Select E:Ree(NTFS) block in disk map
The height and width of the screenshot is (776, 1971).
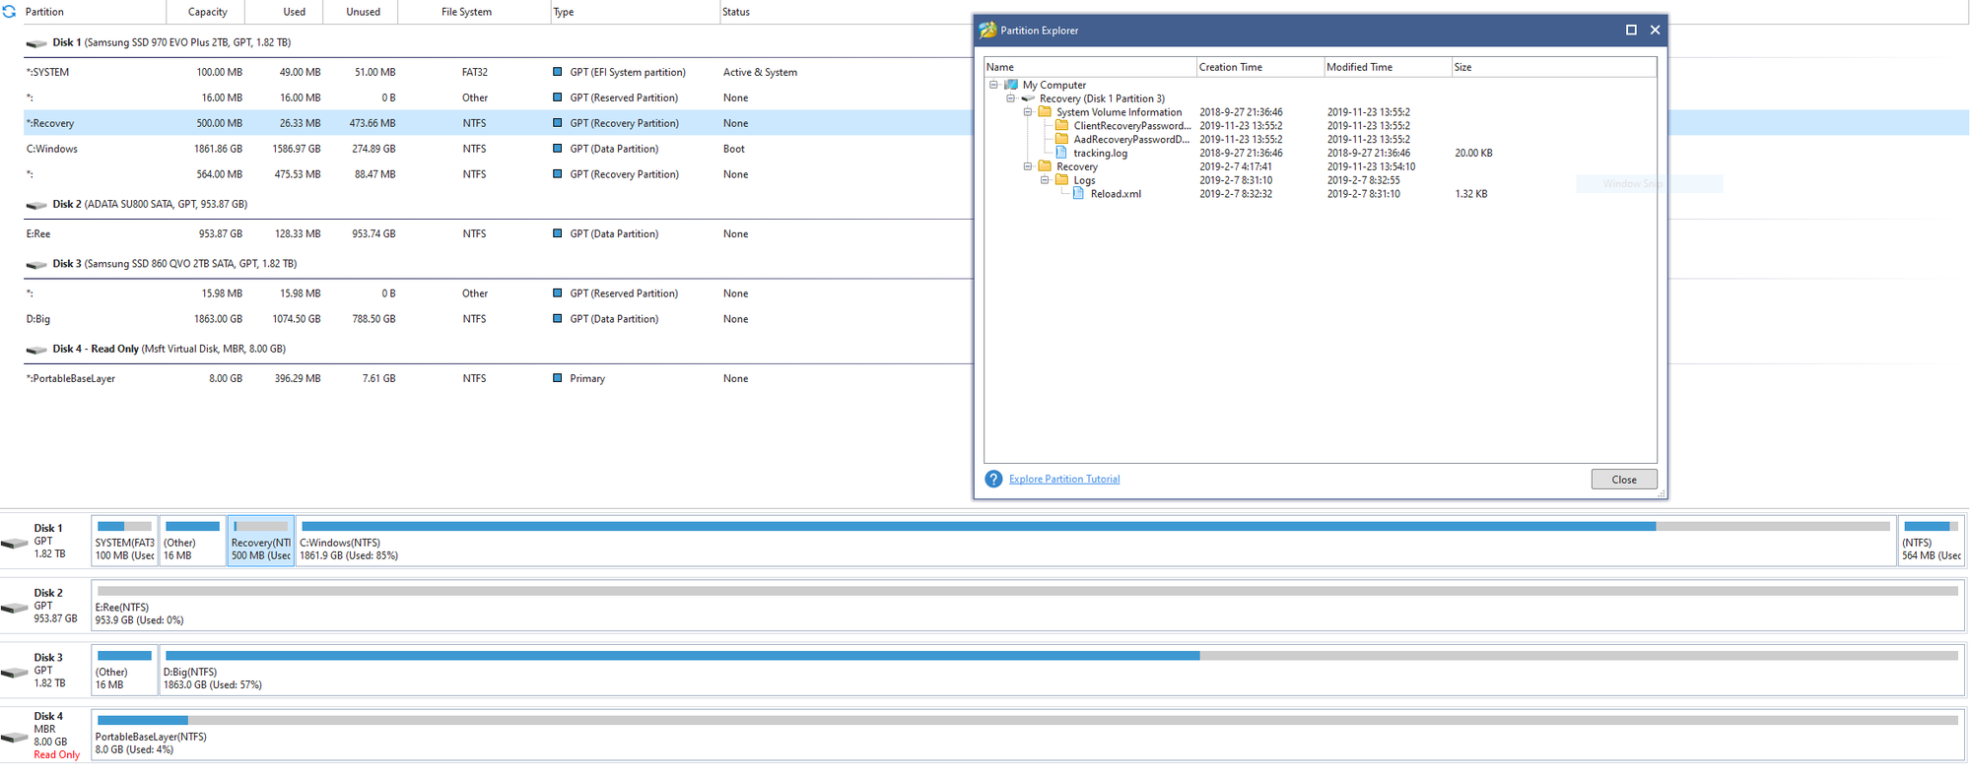point(1028,606)
